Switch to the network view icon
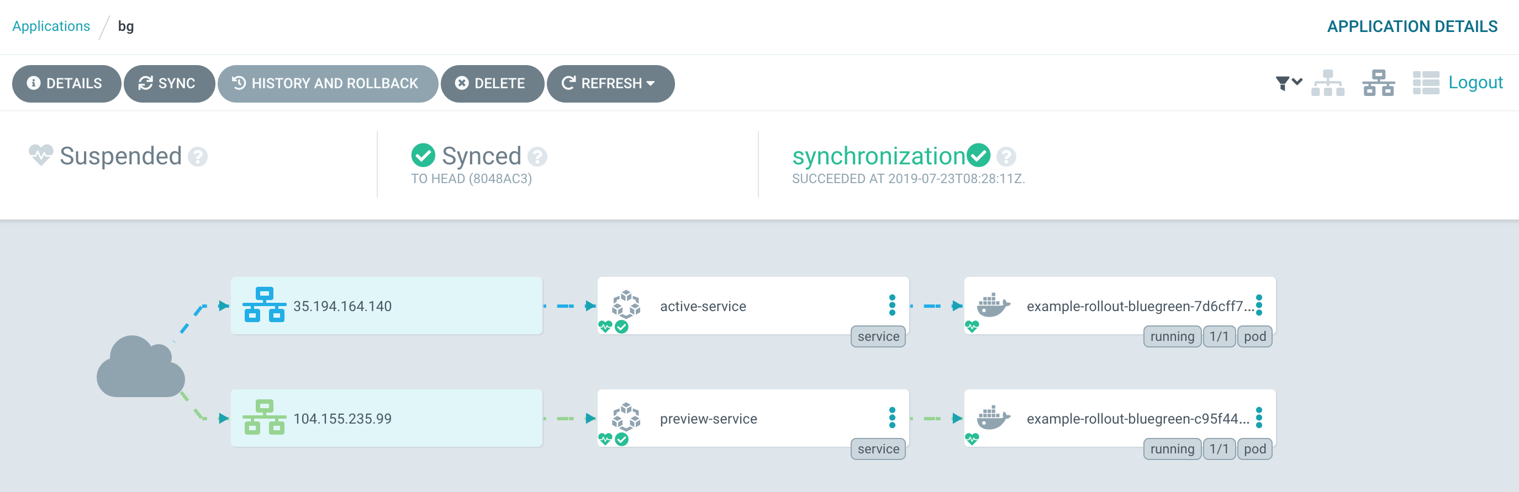The width and height of the screenshot is (1519, 492). pyautogui.click(x=1378, y=83)
